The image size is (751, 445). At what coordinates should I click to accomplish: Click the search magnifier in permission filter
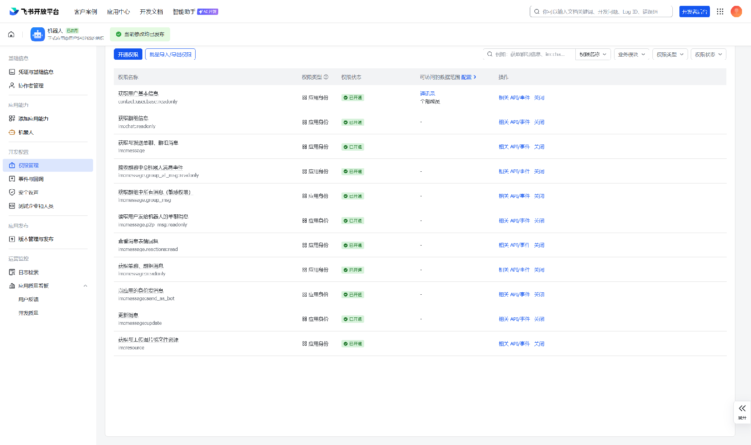490,54
